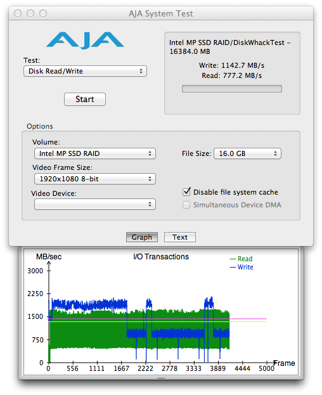The height and width of the screenshot is (395, 322).
Task: Click the 3000 value on the y-axis
Action: 35,271
